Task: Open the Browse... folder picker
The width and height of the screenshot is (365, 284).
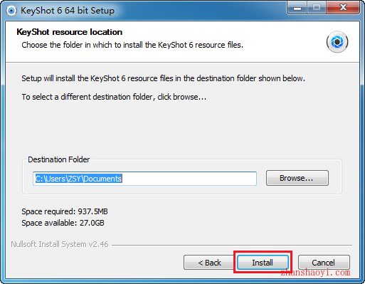Action: 297,178
